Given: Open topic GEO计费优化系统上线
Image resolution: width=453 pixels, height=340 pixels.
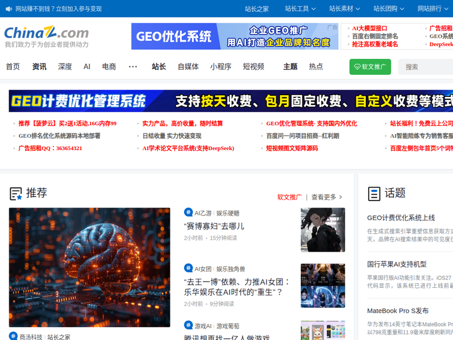Looking at the screenshot, I should pos(401,218).
